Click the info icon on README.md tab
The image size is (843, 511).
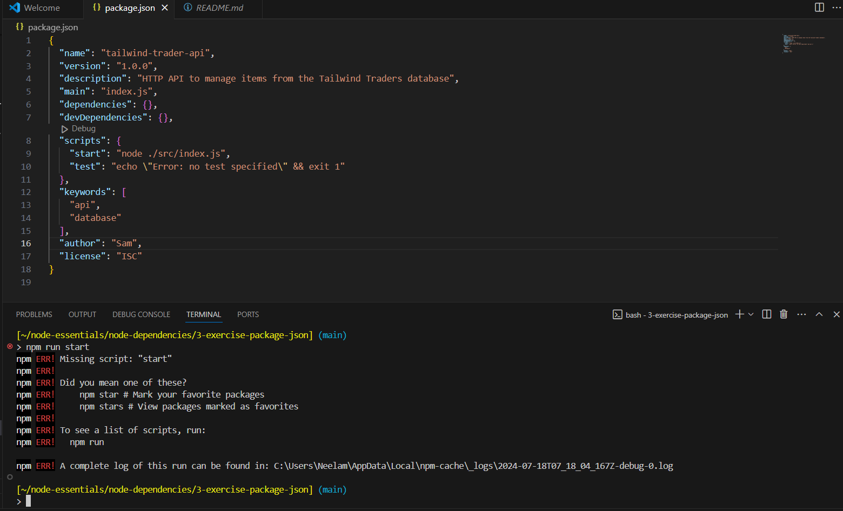(188, 8)
